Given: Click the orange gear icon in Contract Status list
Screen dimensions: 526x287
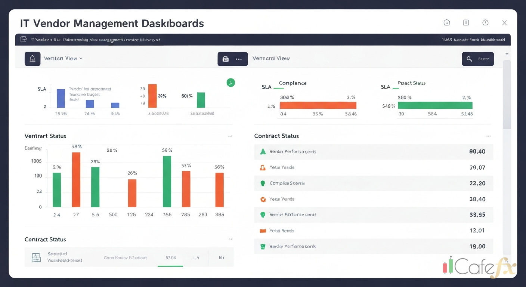Looking at the screenshot, I should click(263, 199).
